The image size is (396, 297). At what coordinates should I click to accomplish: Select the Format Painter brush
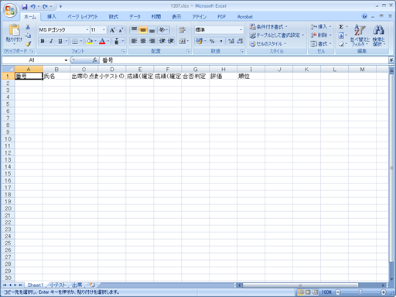click(x=28, y=43)
